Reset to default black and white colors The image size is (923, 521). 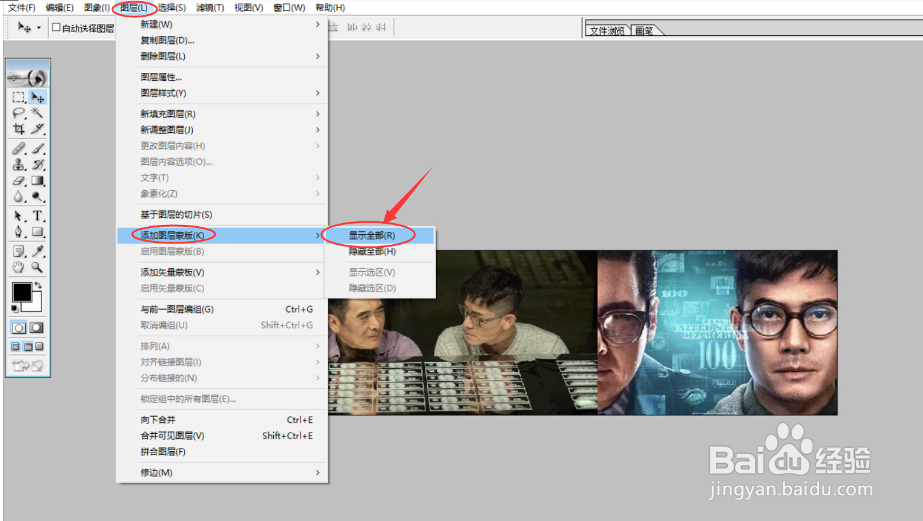click(15, 308)
